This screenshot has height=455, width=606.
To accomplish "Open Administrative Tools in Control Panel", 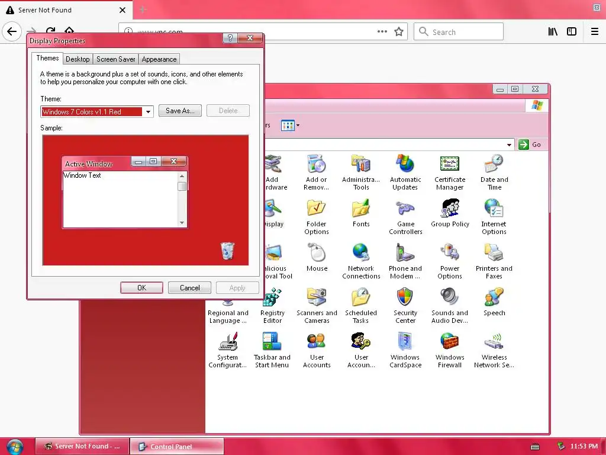I will pyautogui.click(x=361, y=172).
